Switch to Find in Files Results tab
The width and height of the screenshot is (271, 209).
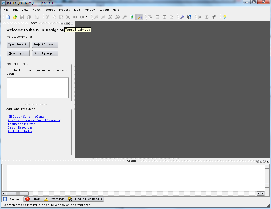pos(85,199)
